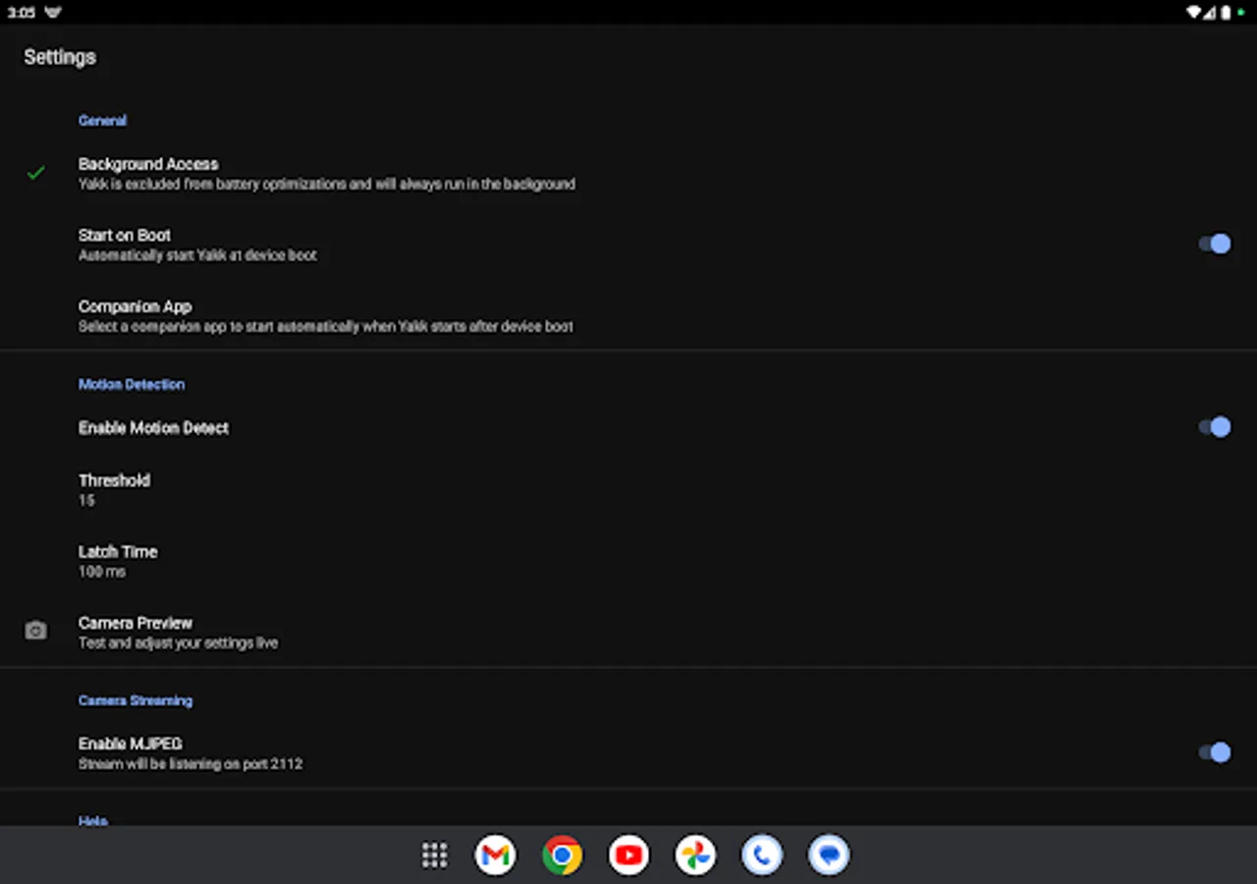
Task: Disable the Enable MJPEG stream toggle
Action: (1215, 751)
